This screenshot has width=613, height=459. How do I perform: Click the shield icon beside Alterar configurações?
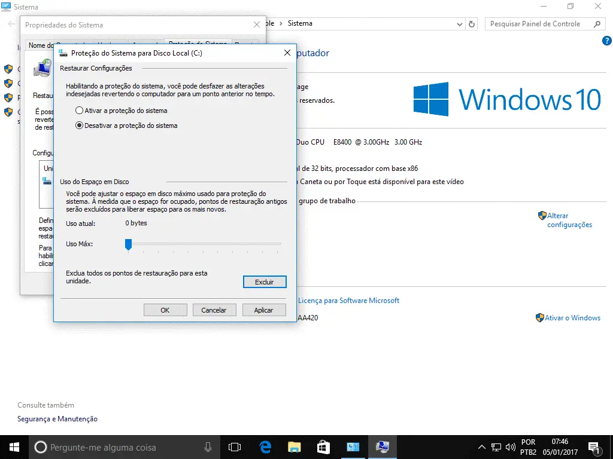point(542,215)
